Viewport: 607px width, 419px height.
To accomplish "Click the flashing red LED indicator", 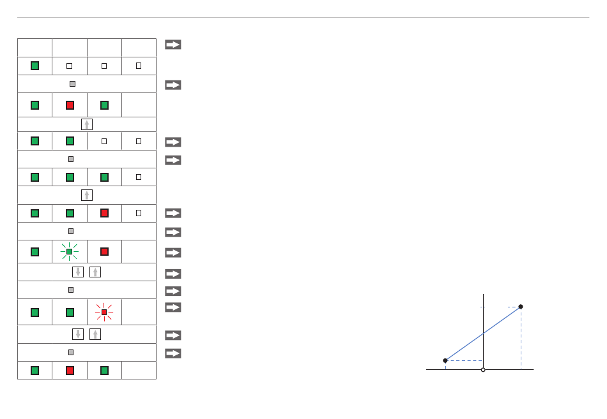I will point(104,312).
